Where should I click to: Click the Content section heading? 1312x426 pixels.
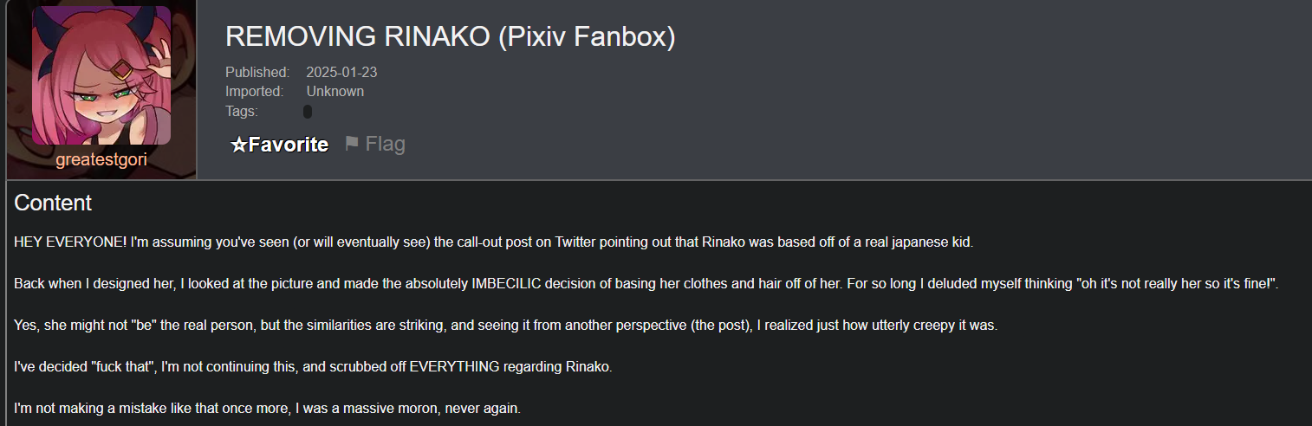(53, 203)
